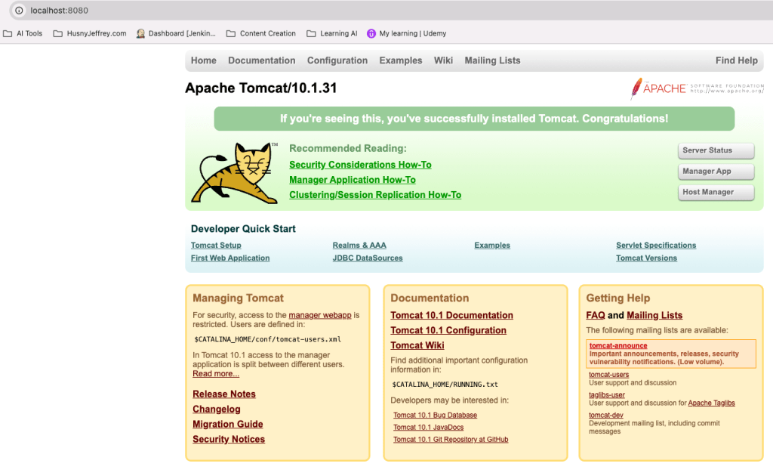
Task: Click the Apache Software Foundation logo
Action: pos(697,88)
